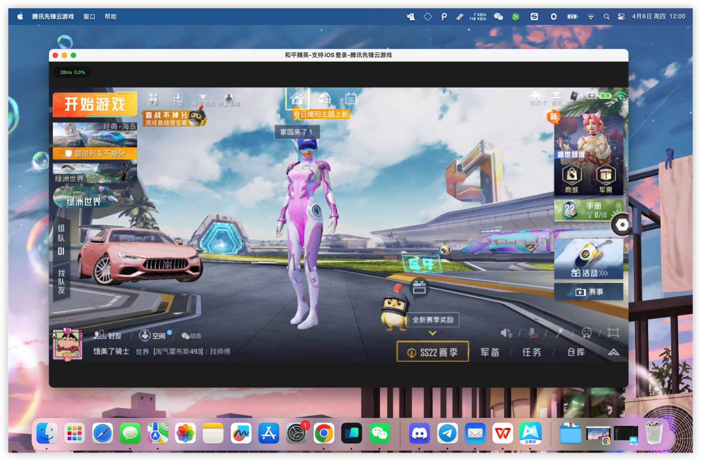Select the 经典-海岛 map mode thumbnail
701x461 pixels.
[x=95, y=134]
